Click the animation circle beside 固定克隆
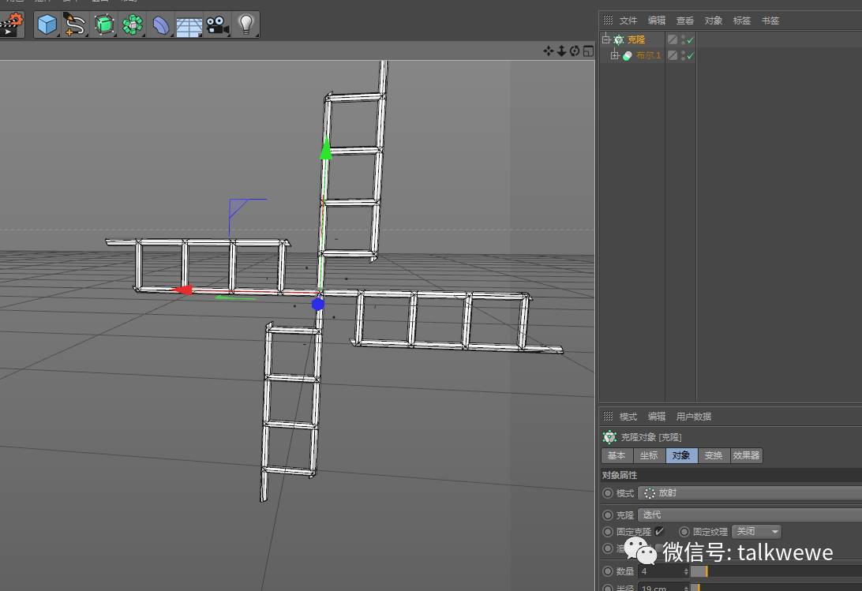The image size is (862, 591). 608,532
